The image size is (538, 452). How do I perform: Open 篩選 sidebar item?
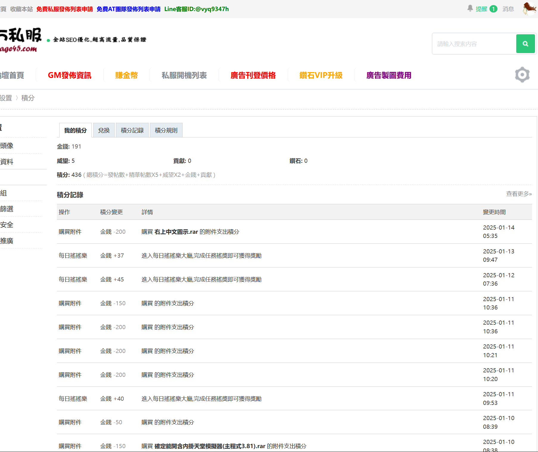7,209
